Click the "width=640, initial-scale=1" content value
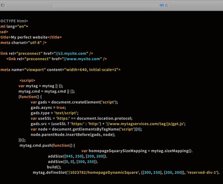The height and width of the screenshot is (184, 223). coord(91,70)
